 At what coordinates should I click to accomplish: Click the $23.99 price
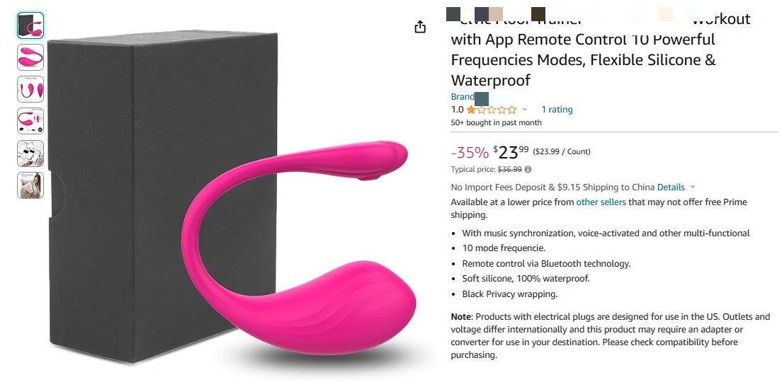pyautogui.click(x=511, y=151)
